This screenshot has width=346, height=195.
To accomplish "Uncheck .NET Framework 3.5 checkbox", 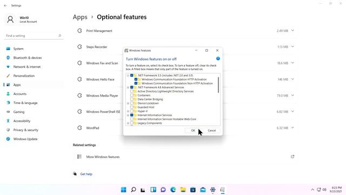I will point(132,75).
